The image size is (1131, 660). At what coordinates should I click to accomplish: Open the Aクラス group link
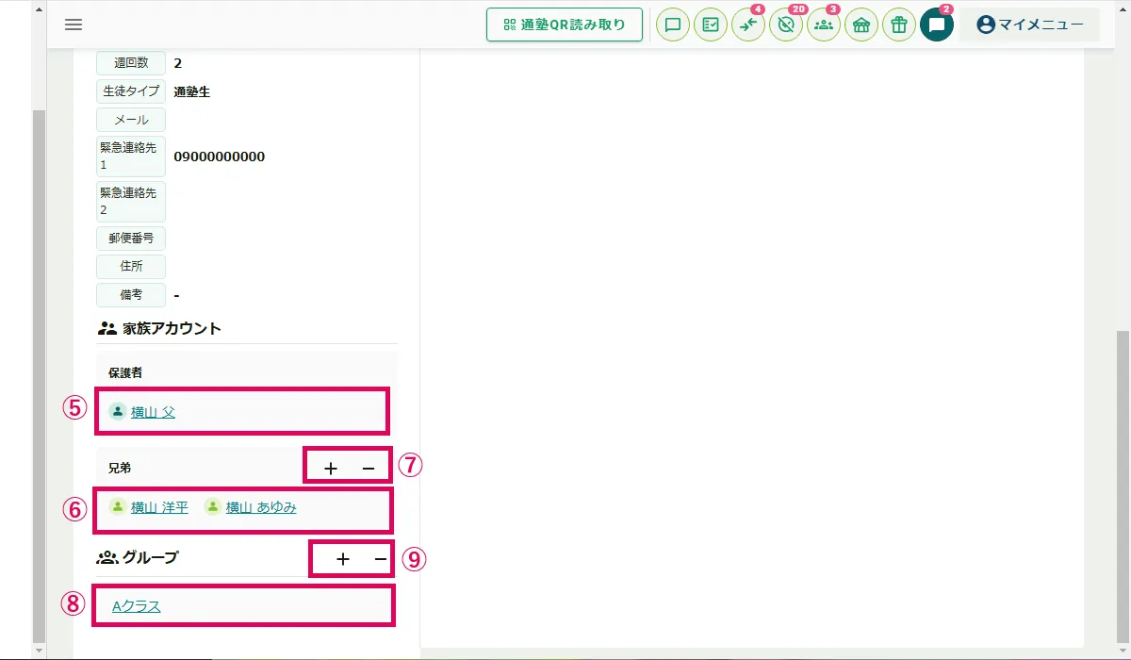(x=137, y=606)
